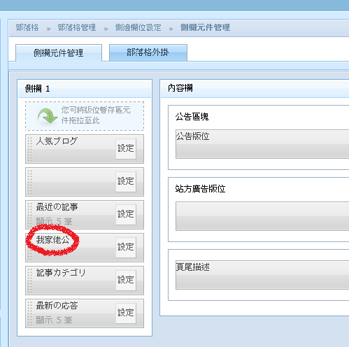Open 設定 for 最近の記事 widget
Image resolution: width=349 pixels, height=347 pixels.
tap(126, 215)
